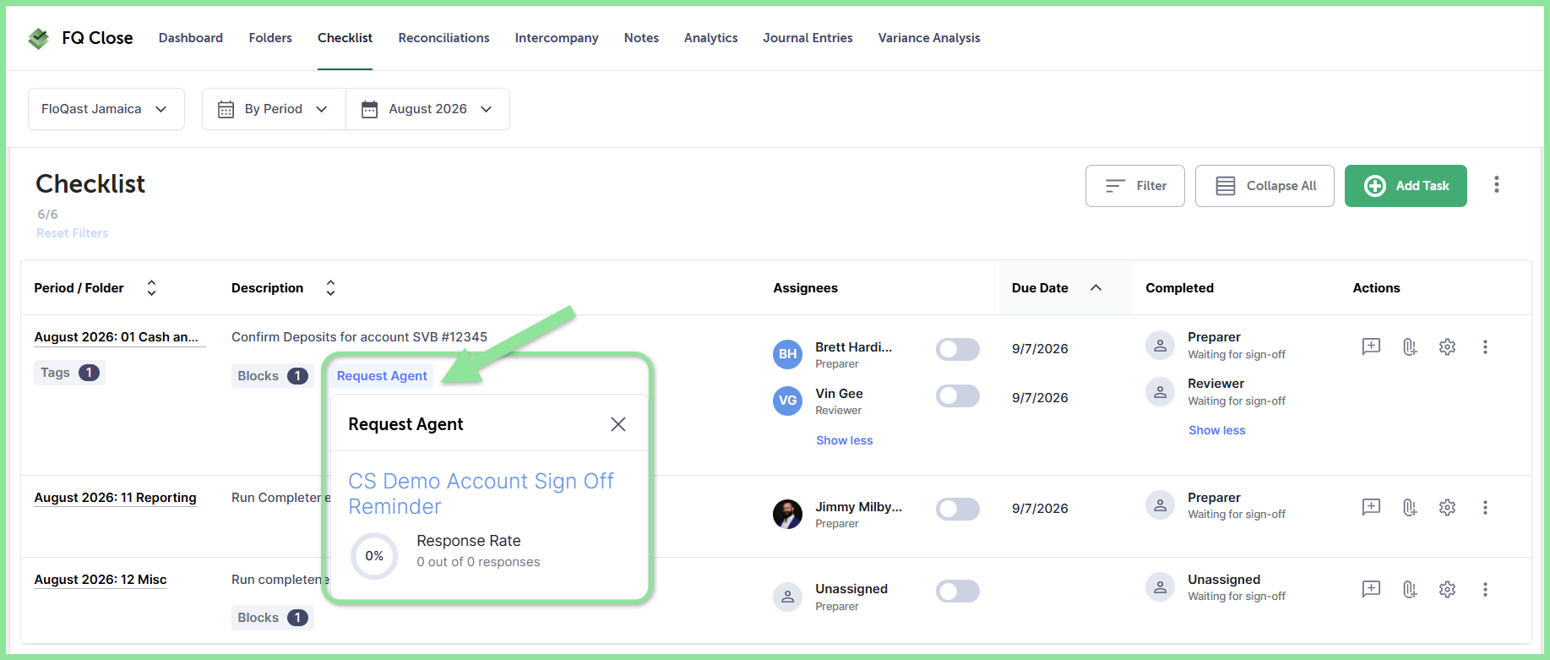This screenshot has width=1550, height=660.
Task: Click the Reset Filters link
Action: [x=73, y=233]
